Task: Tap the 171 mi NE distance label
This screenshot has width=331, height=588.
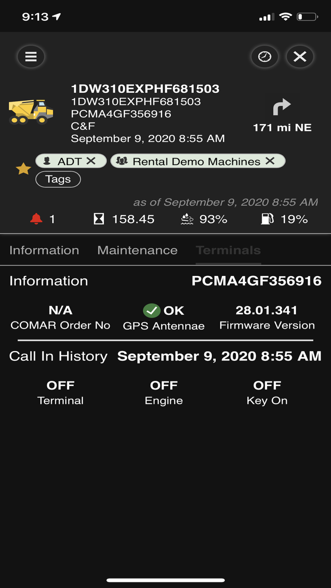Action: 282,127
